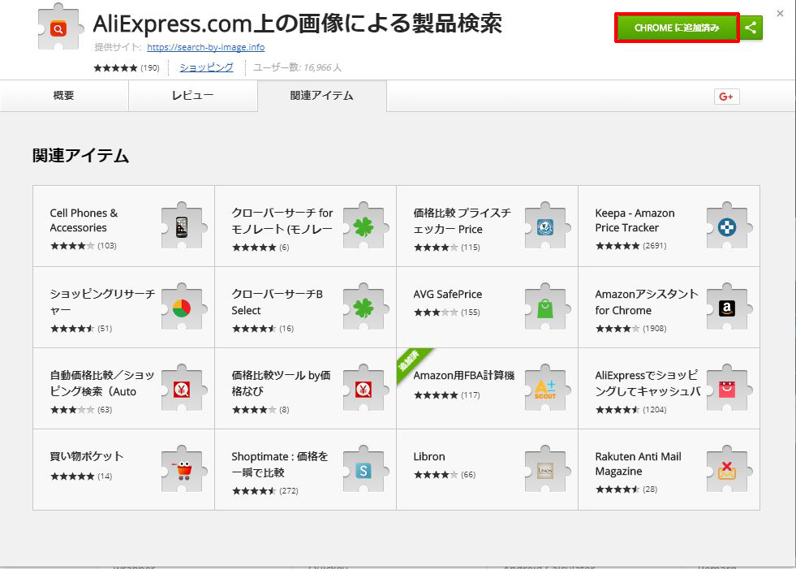
Task: Click the Amazon用FBA計算機 Scout icon
Action: coord(546,389)
